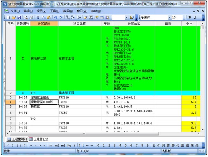Click the horizontal scrollbar right arrow
Screen dimensions: 208x157
[x=198, y=133]
